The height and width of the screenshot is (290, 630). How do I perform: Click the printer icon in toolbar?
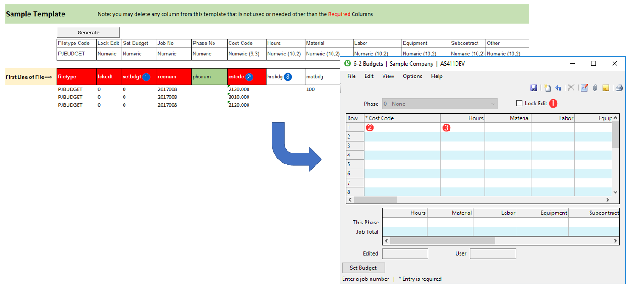coord(619,88)
